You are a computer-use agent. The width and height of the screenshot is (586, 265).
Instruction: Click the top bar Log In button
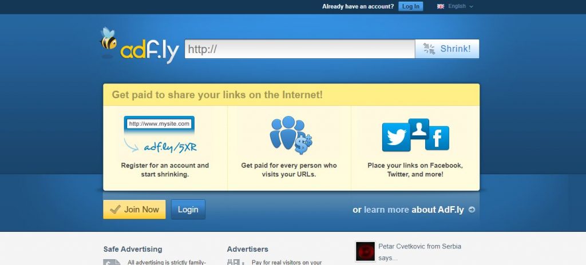pyautogui.click(x=411, y=6)
